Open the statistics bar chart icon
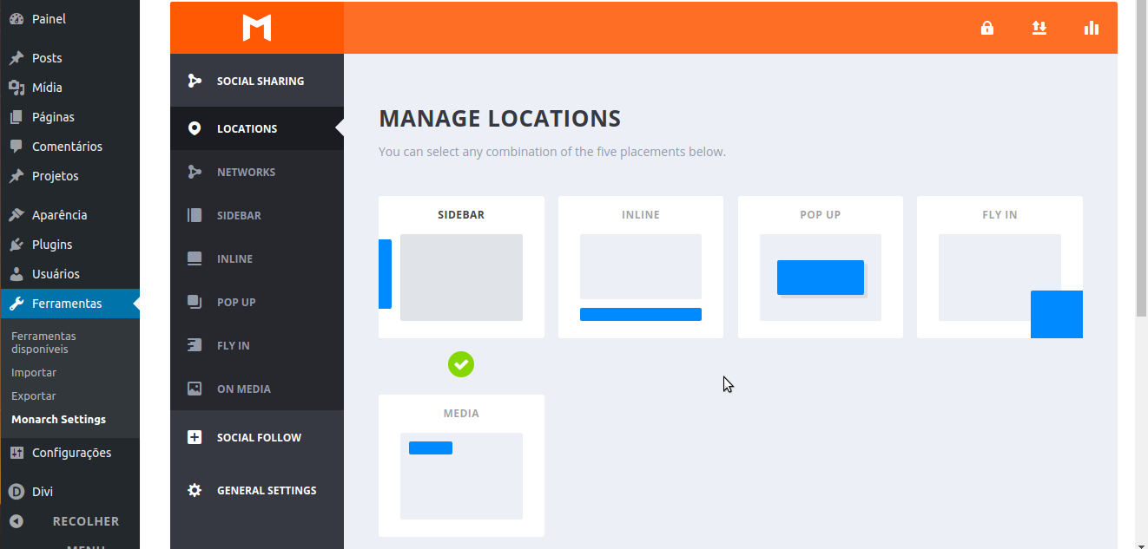This screenshot has height=549, width=1148. pos(1092,28)
